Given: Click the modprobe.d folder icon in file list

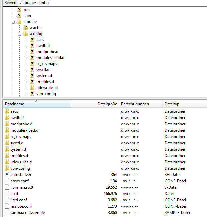Looking at the screenshot, I should point(7,124).
